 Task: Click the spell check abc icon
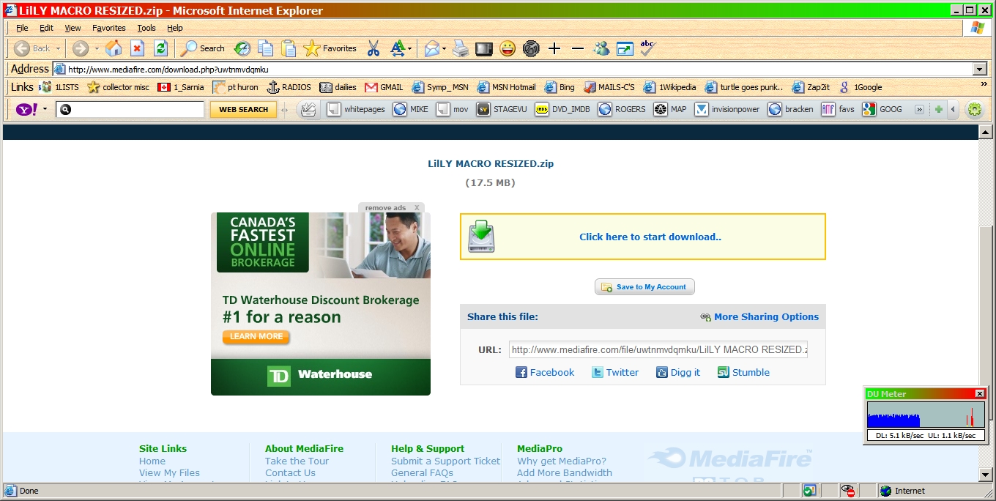647,48
